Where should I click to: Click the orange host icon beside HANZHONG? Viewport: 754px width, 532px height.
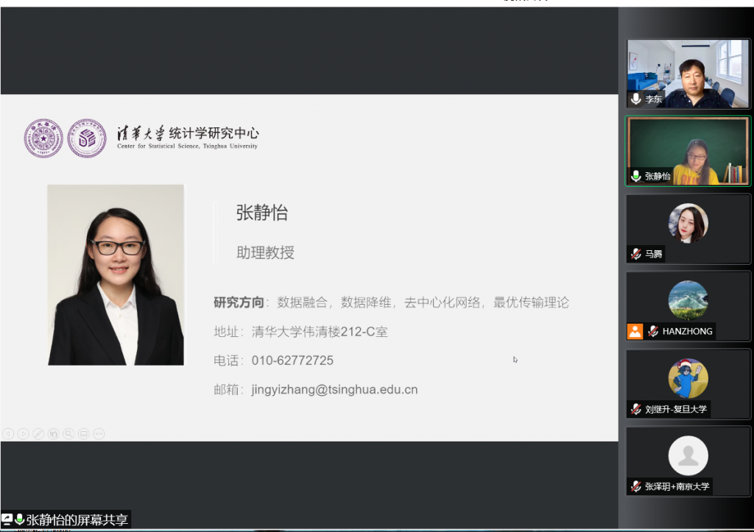[x=635, y=331]
